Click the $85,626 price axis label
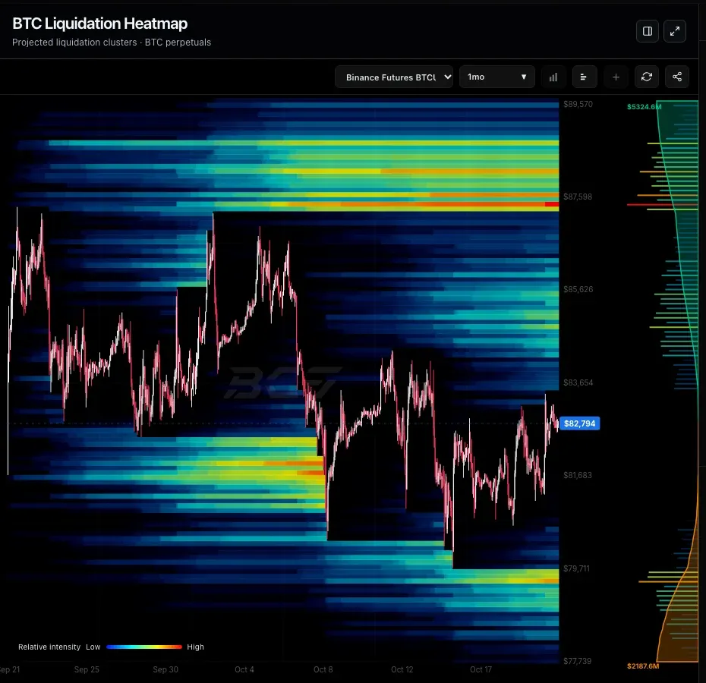The width and height of the screenshot is (706, 683). 578,289
